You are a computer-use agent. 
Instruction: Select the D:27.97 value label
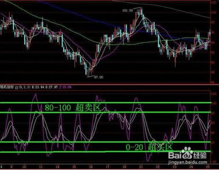coord(51,87)
